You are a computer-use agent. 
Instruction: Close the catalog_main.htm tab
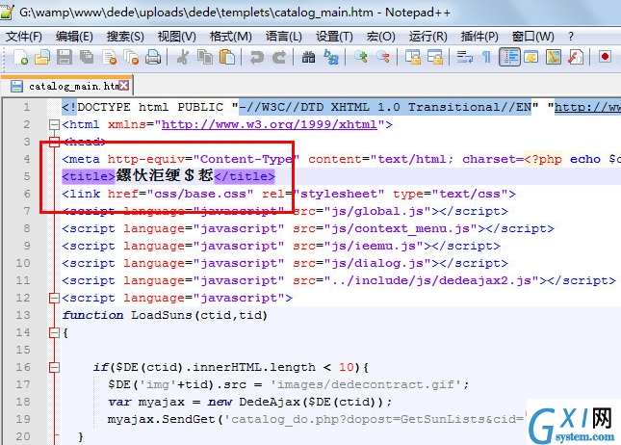point(124,85)
